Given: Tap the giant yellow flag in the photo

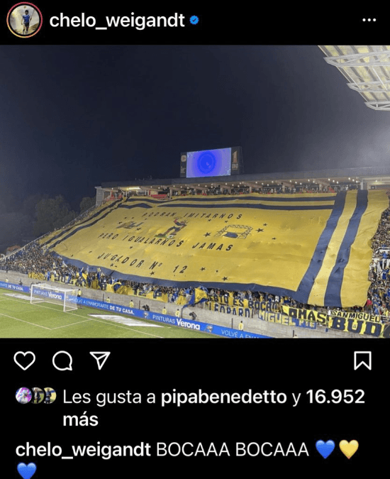Looking at the screenshot, I should (x=213, y=244).
